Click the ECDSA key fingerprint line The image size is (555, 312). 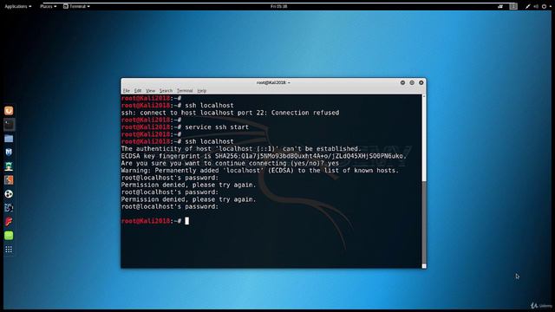coord(264,156)
